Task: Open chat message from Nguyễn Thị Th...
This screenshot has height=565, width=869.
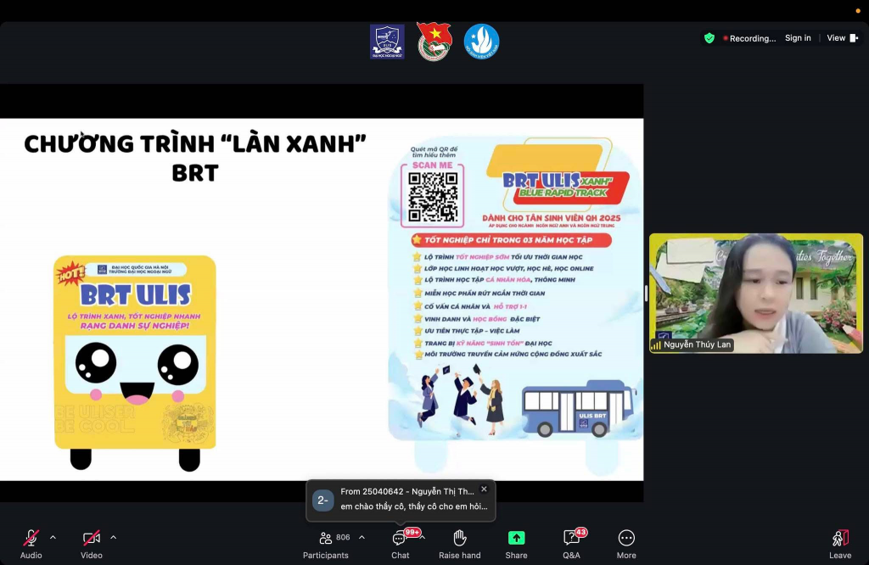Action: pos(414,499)
